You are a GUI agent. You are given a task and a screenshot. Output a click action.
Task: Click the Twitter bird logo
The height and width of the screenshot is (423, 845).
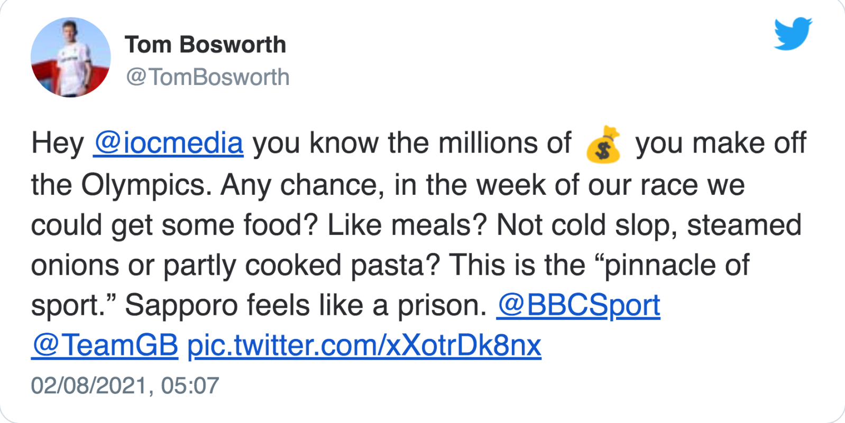coord(793,34)
